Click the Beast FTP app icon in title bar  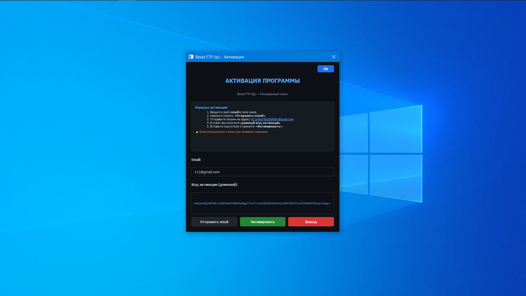click(191, 57)
